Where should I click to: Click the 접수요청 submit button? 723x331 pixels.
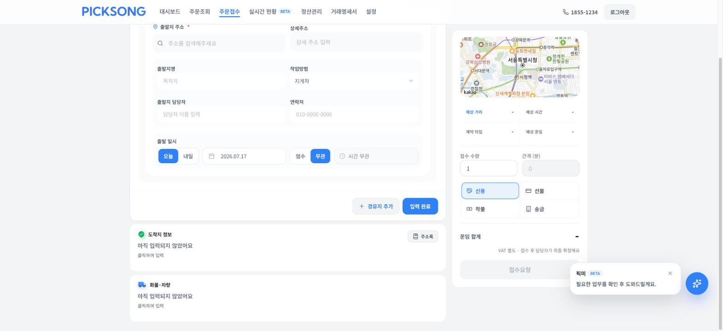click(520, 270)
